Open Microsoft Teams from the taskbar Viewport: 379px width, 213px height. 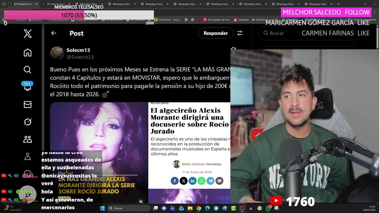point(173,208)
